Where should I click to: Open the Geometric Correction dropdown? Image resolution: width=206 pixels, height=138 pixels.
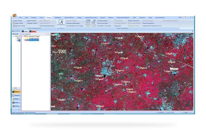112,26
